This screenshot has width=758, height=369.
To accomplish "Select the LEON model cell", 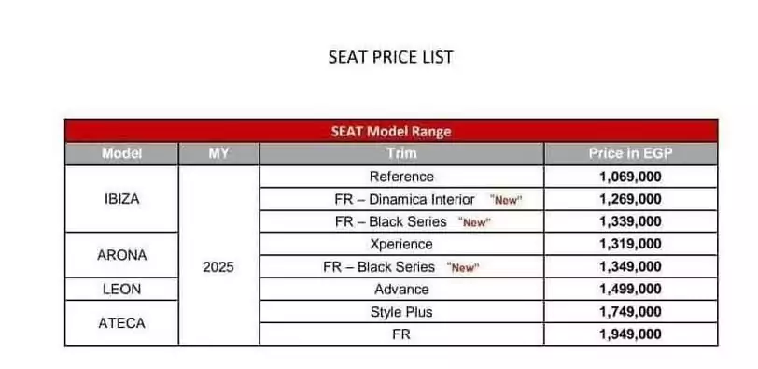I will 121,290.
